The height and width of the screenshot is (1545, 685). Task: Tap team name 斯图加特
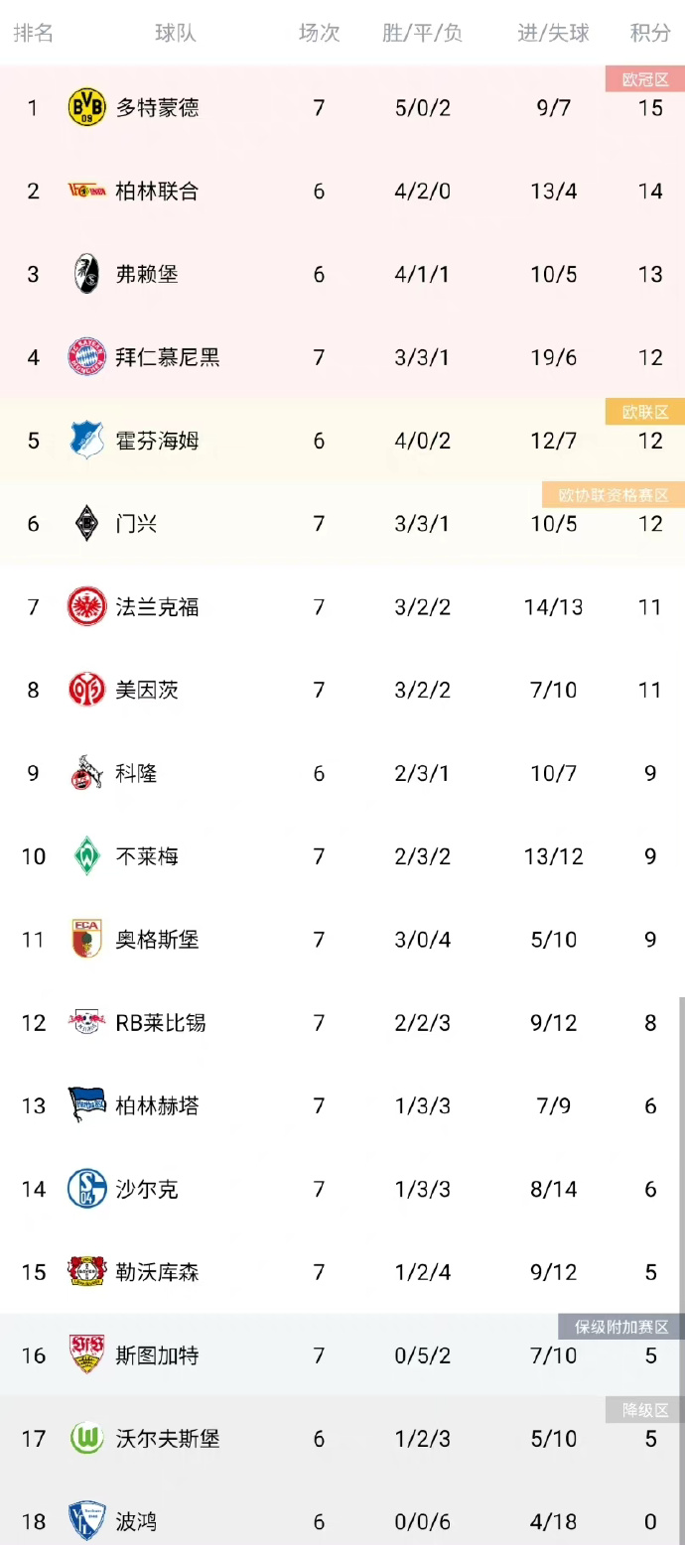point(157,1355)
